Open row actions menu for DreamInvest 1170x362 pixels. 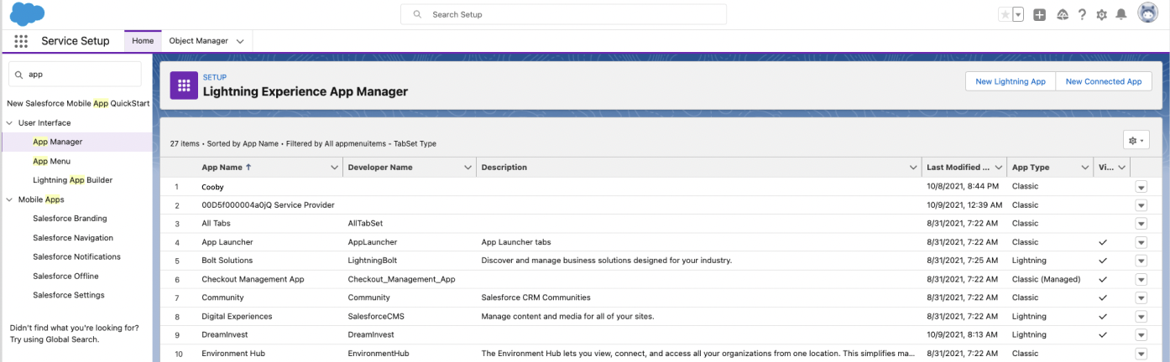click(x=1141, y=335)
